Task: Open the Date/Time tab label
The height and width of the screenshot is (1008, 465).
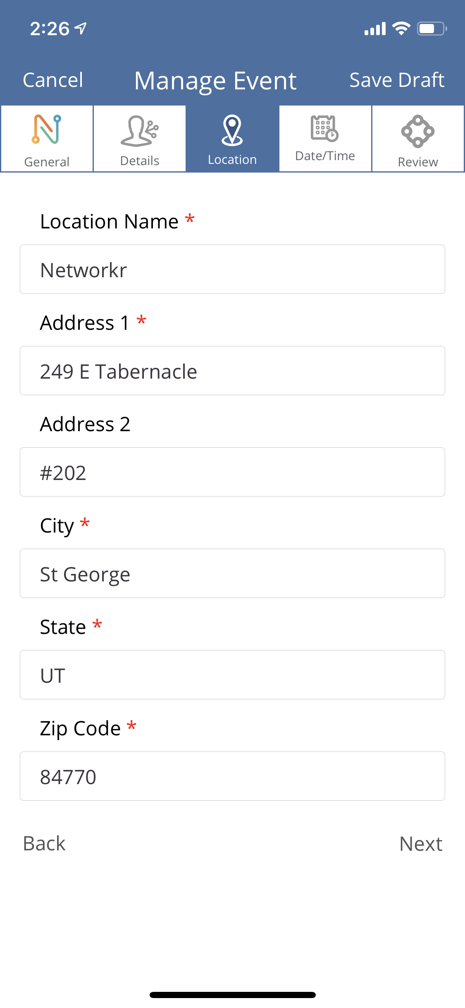Action: [x=325, y=156]
